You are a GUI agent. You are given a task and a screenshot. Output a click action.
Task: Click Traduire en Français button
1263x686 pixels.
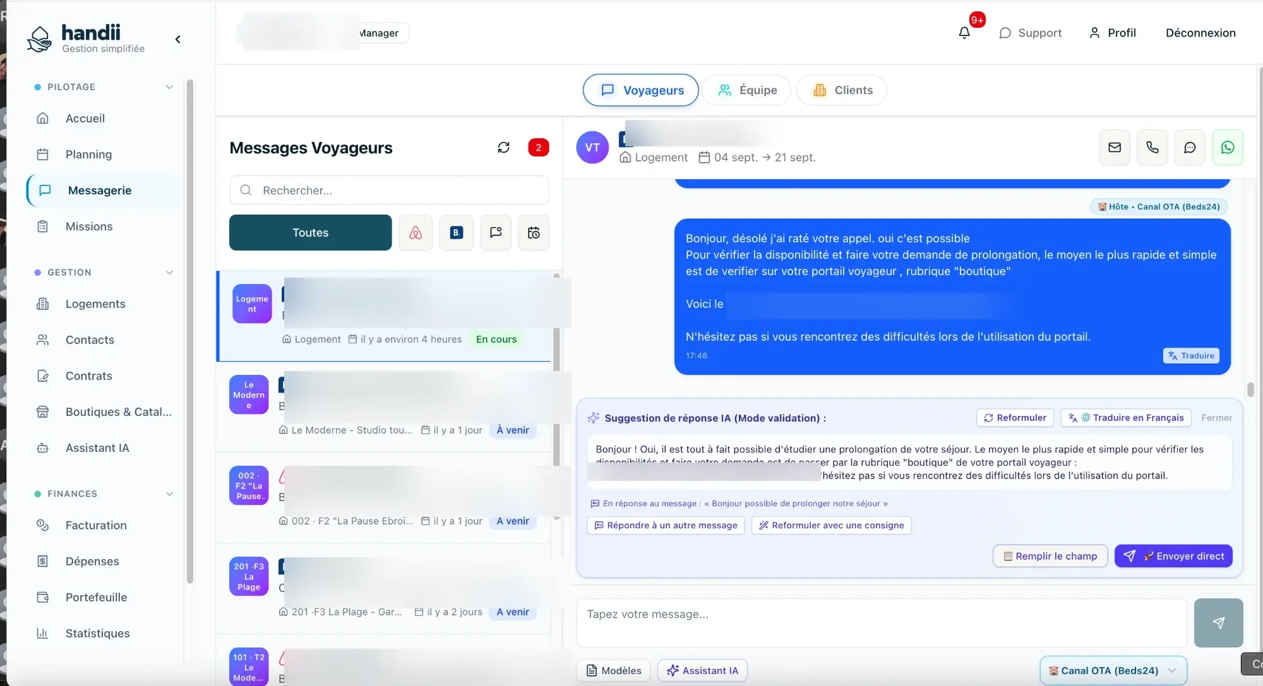[1126, 418]
